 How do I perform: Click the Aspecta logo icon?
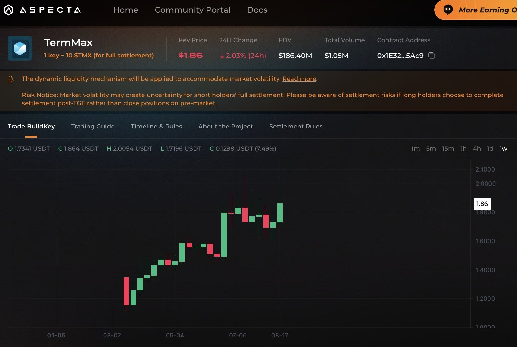coord(9,10)
